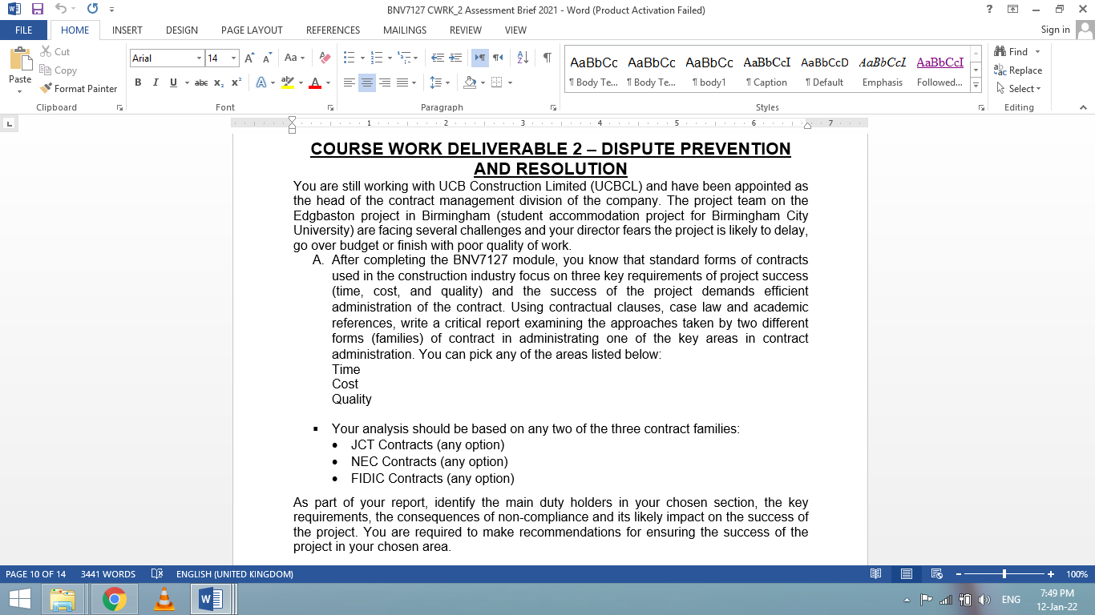This screenshot has height=615, width=1095.
Task: Toggle Show/Hide paragraph marks
Action: pyautogui.click(x=547, y=58)
